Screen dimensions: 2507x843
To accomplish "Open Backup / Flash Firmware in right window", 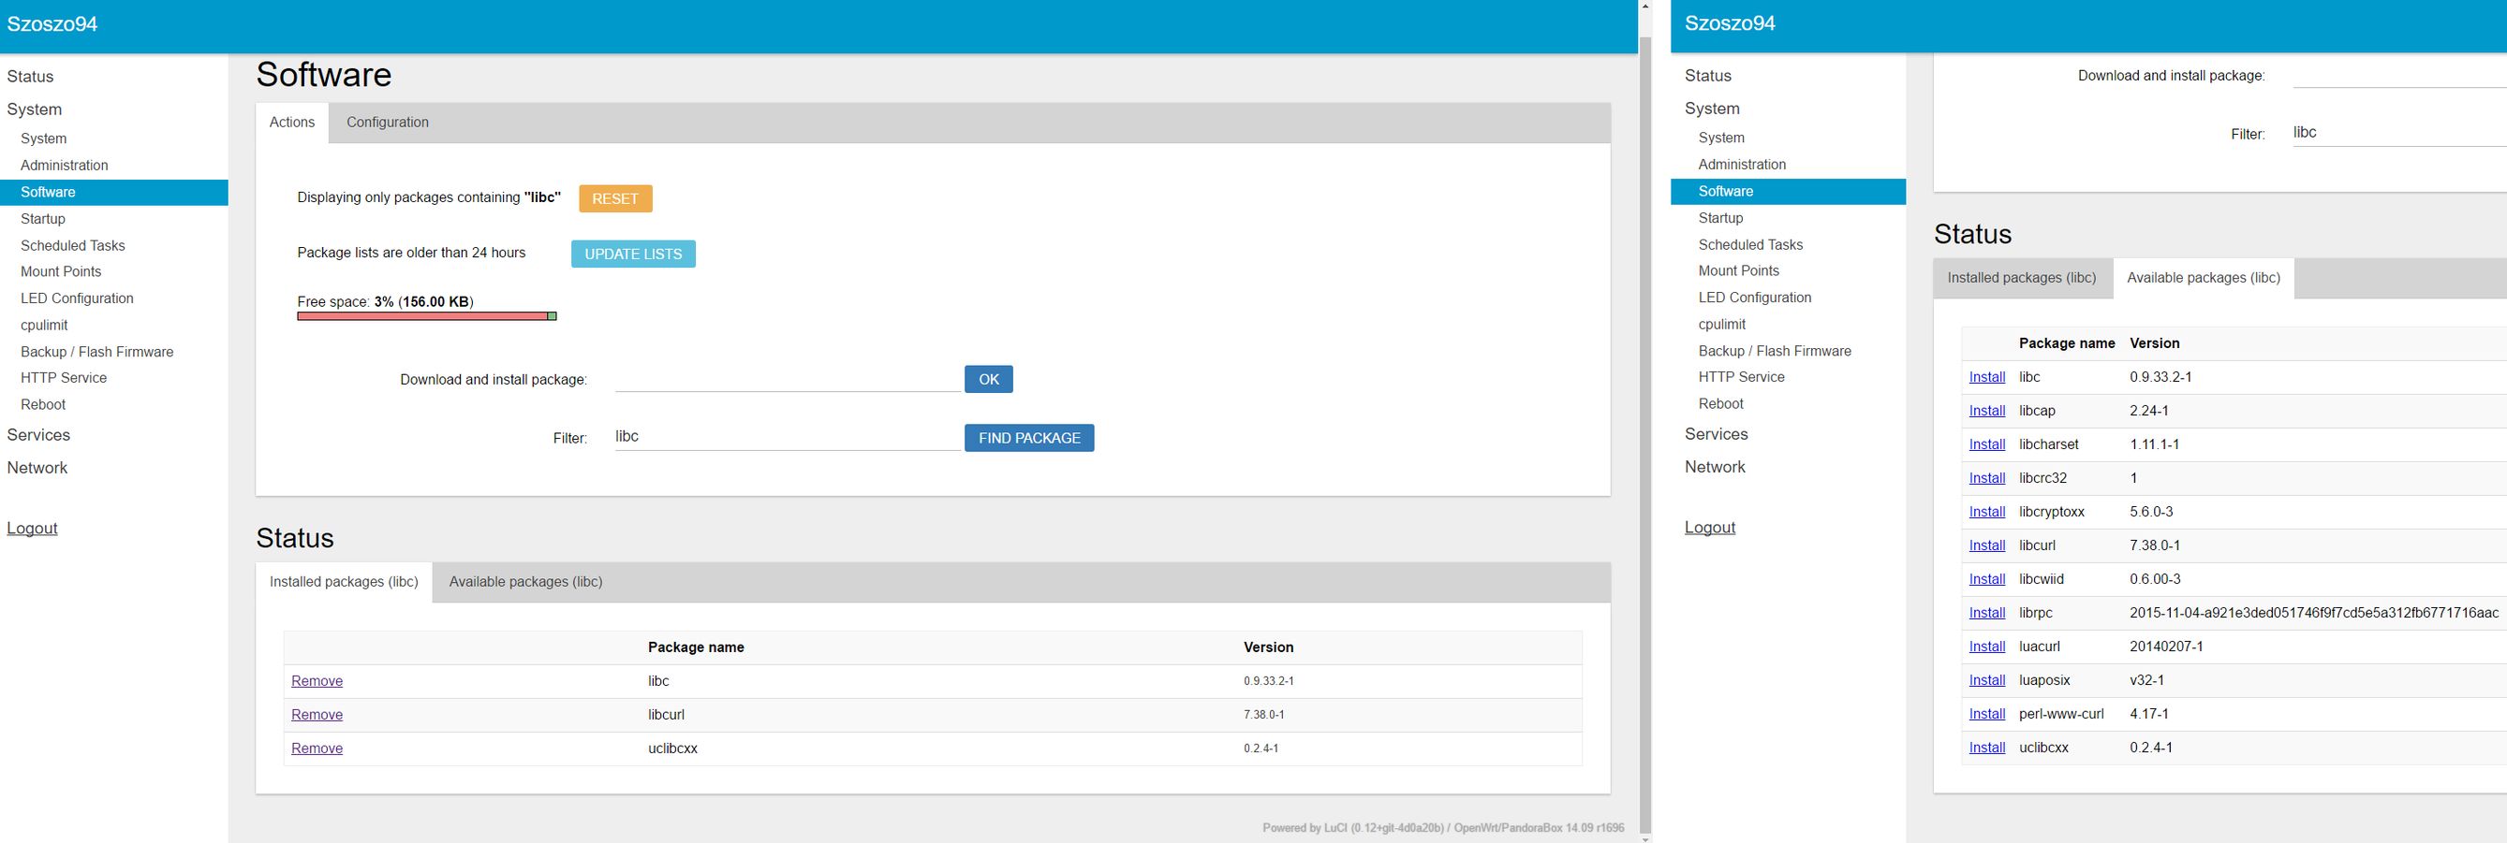I will (x=1776, y=351).
